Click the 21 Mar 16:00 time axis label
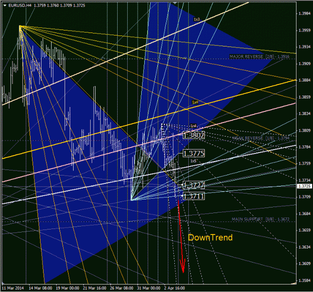 95,288
